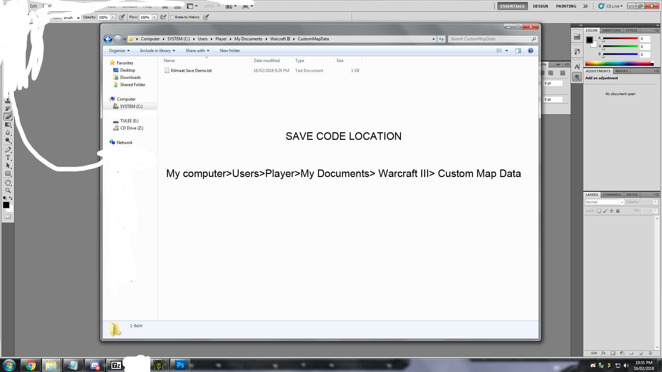The image size is (662, 372).
Task: Click New folder in Explorer
Action: (x=230, y=51)
